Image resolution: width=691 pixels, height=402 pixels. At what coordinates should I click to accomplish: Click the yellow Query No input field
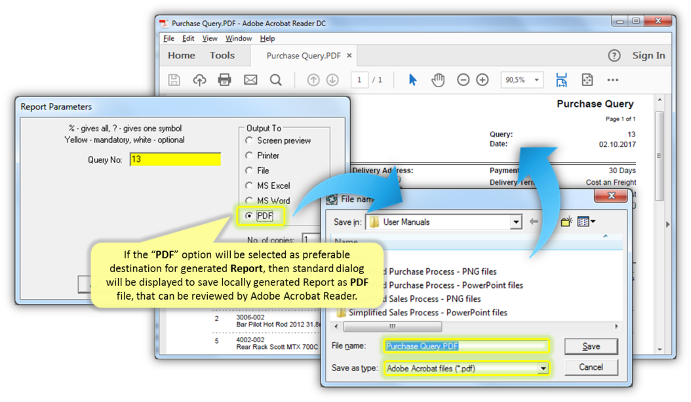[175, 159]
